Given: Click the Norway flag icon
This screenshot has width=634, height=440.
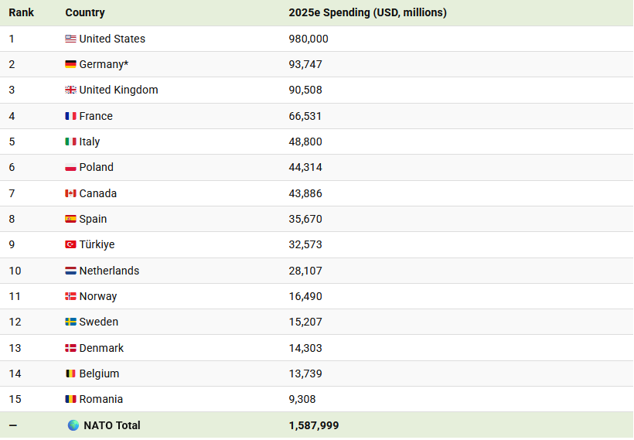Looking at the screenshot, I should 70,296.
